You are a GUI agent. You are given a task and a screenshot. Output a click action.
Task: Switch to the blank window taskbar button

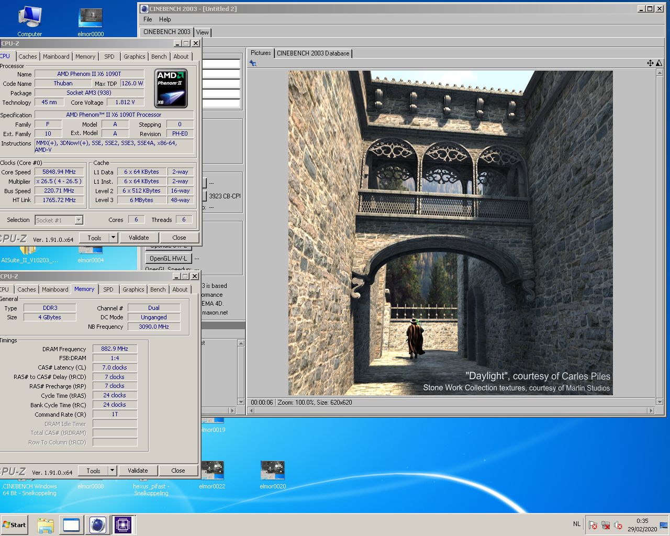click(x=71, y=525)
